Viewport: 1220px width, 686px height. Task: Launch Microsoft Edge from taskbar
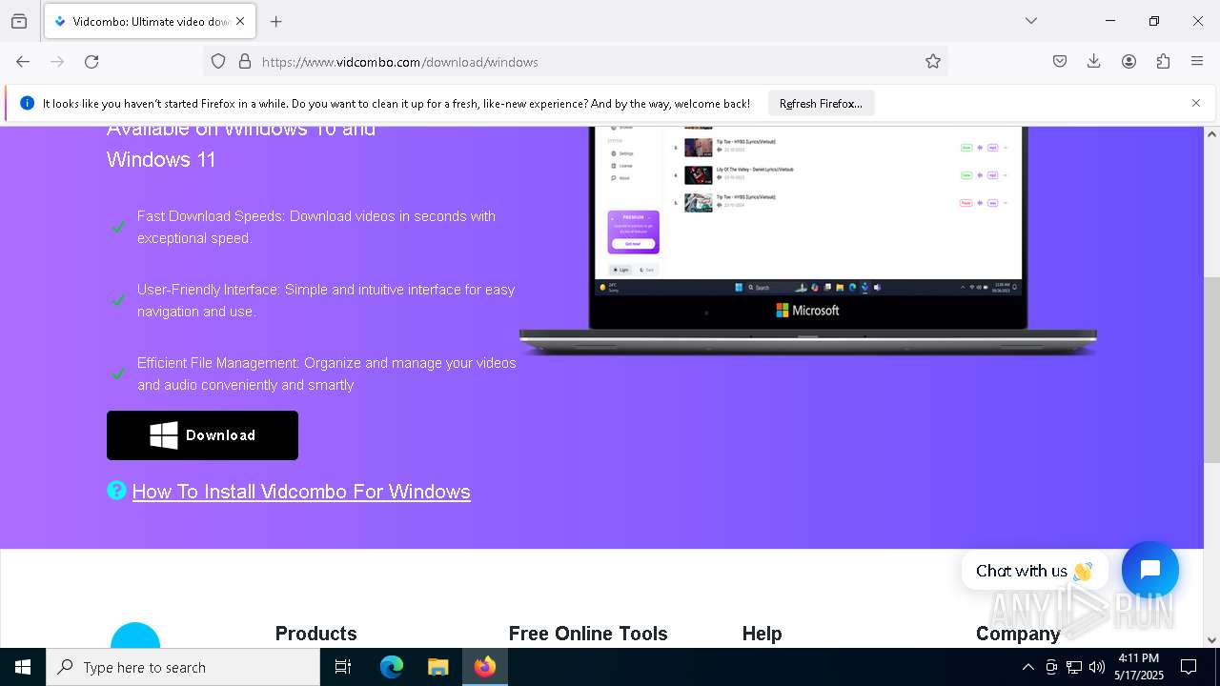[x=392, y=667]
